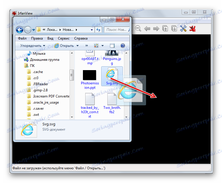This screenshot has height=183, width=222.
Task: Open the Справка menu
Action: [x=81, y=38]
